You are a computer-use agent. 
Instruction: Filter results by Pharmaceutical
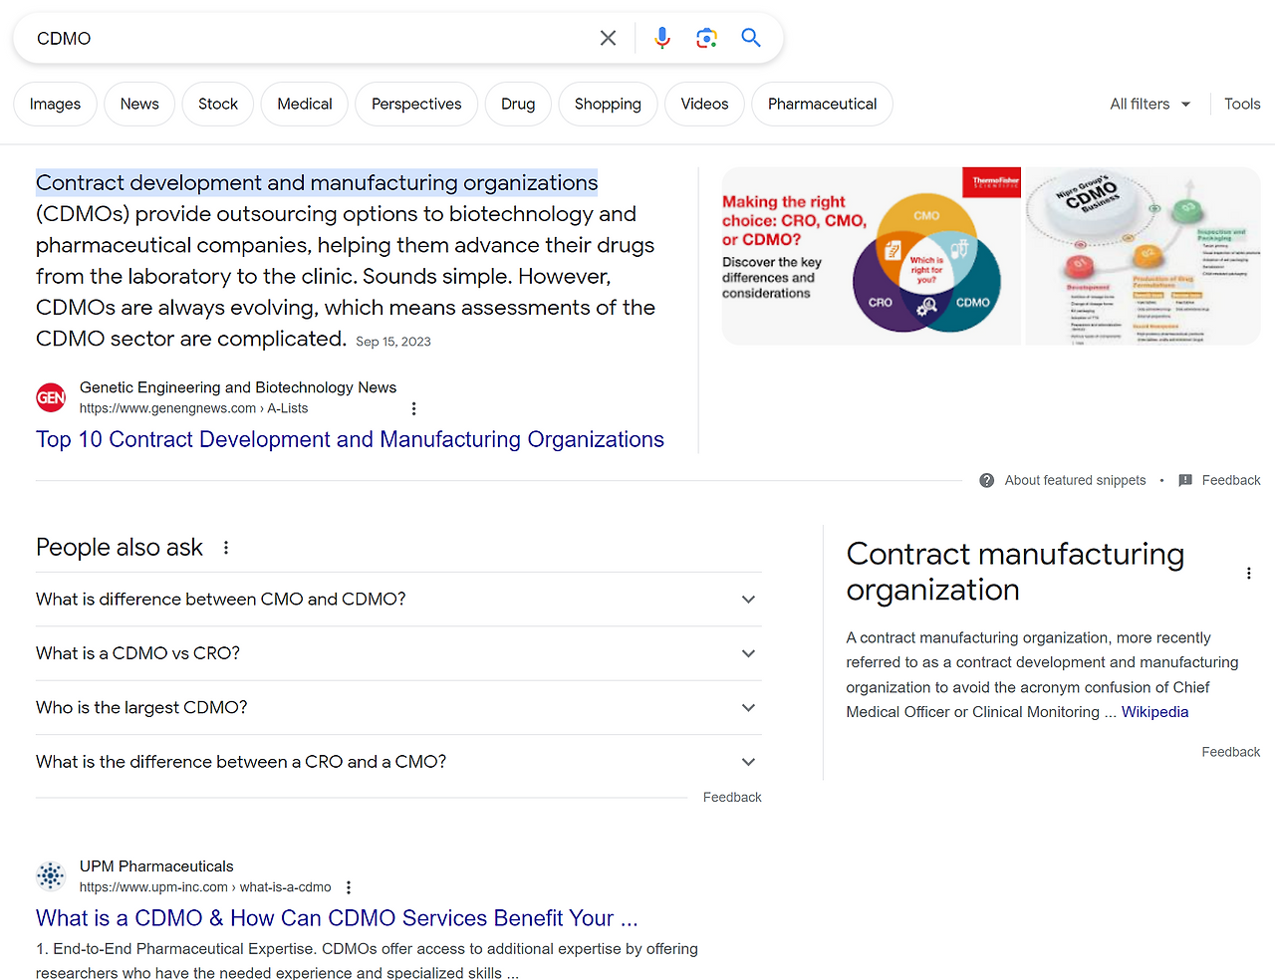pos(822,104)
